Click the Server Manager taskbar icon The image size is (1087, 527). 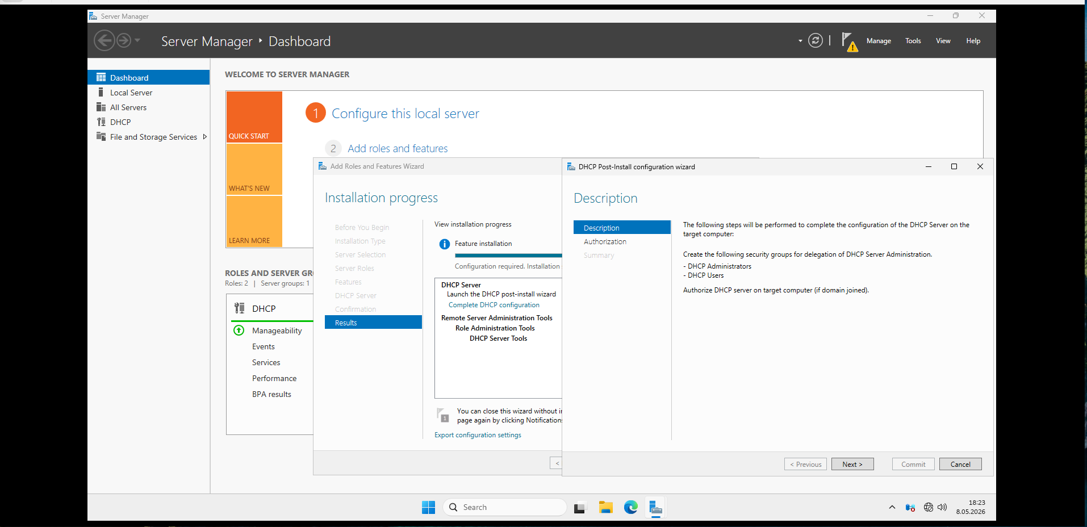click(656, 507)
